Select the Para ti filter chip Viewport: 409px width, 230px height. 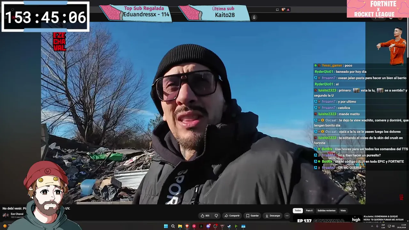[309, 211]
